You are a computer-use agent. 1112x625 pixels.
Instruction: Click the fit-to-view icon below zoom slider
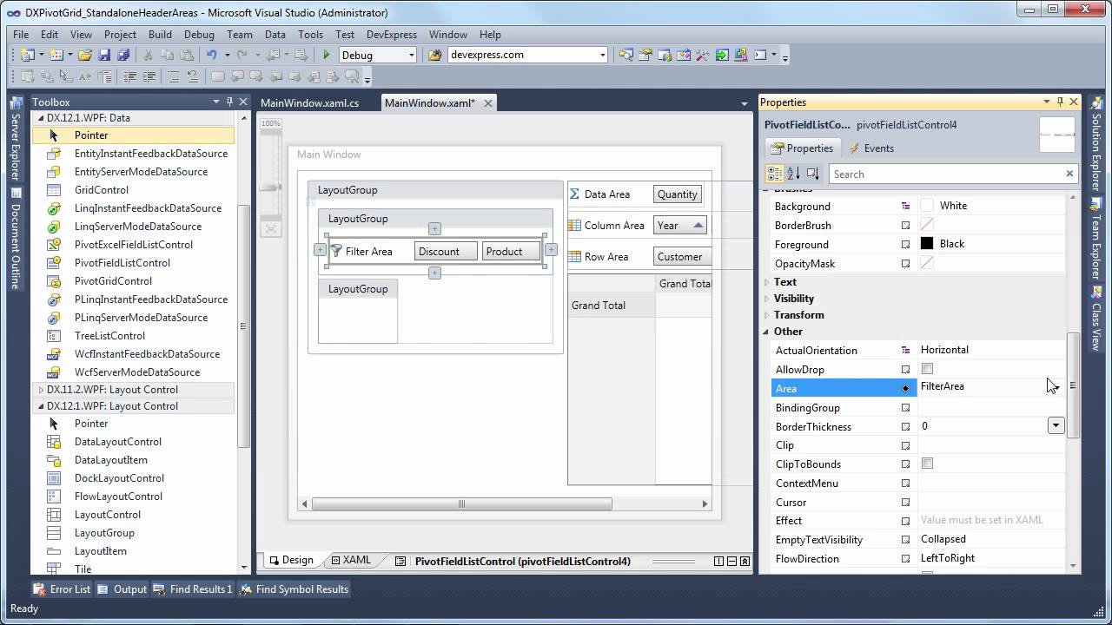(x=271, y=229)
